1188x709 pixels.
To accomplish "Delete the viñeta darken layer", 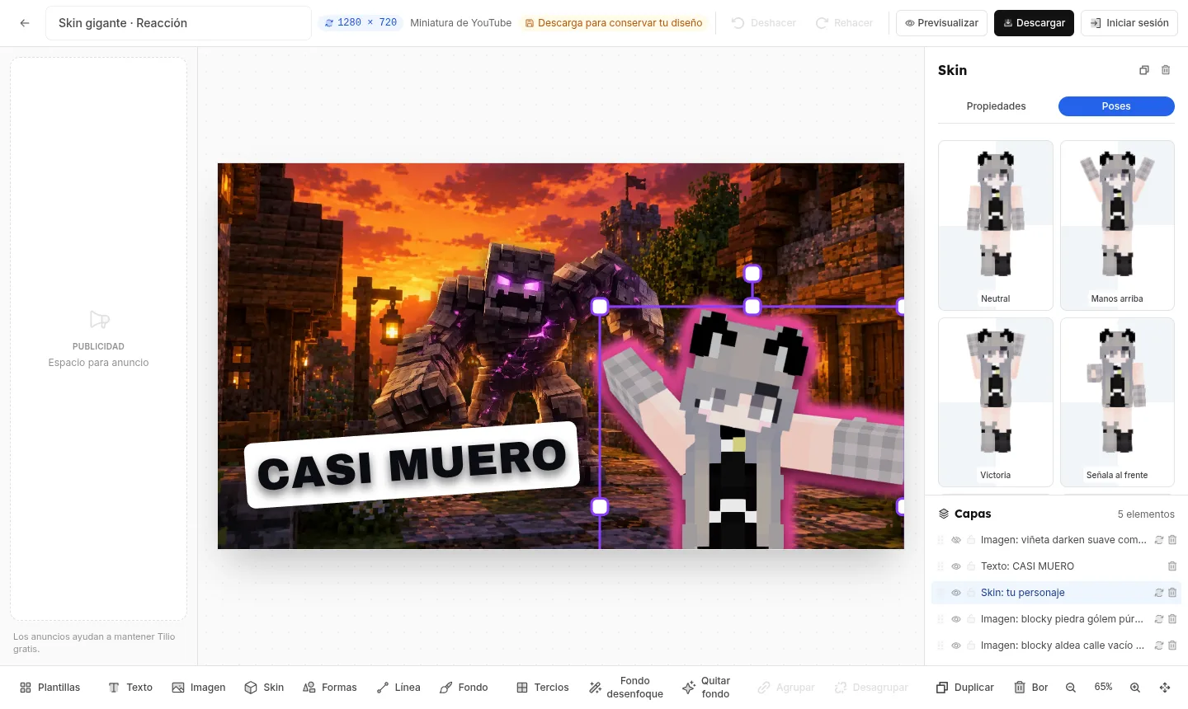I will click(1172, 540).
